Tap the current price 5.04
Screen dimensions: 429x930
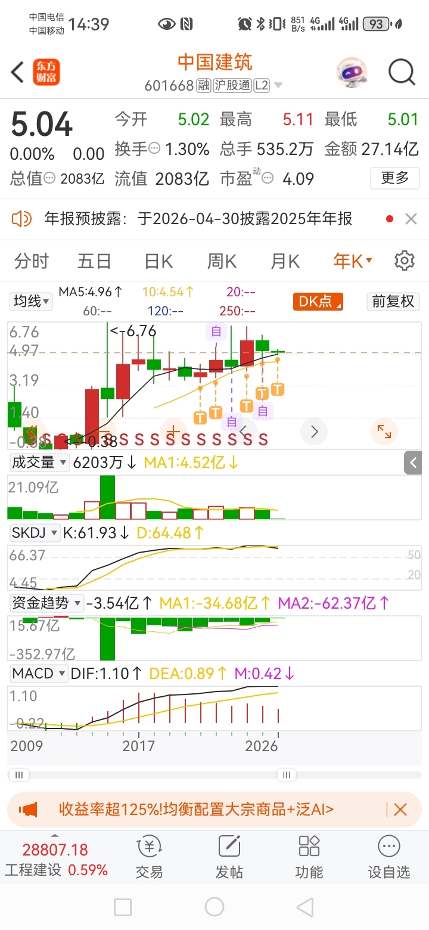(42, 125)
